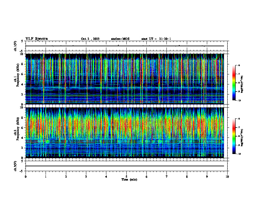Image resolution: width=256 pixels, height=198 pixels.
Task: Click the ch.2 color bar log(PSD) label
Action: (242, 138)
